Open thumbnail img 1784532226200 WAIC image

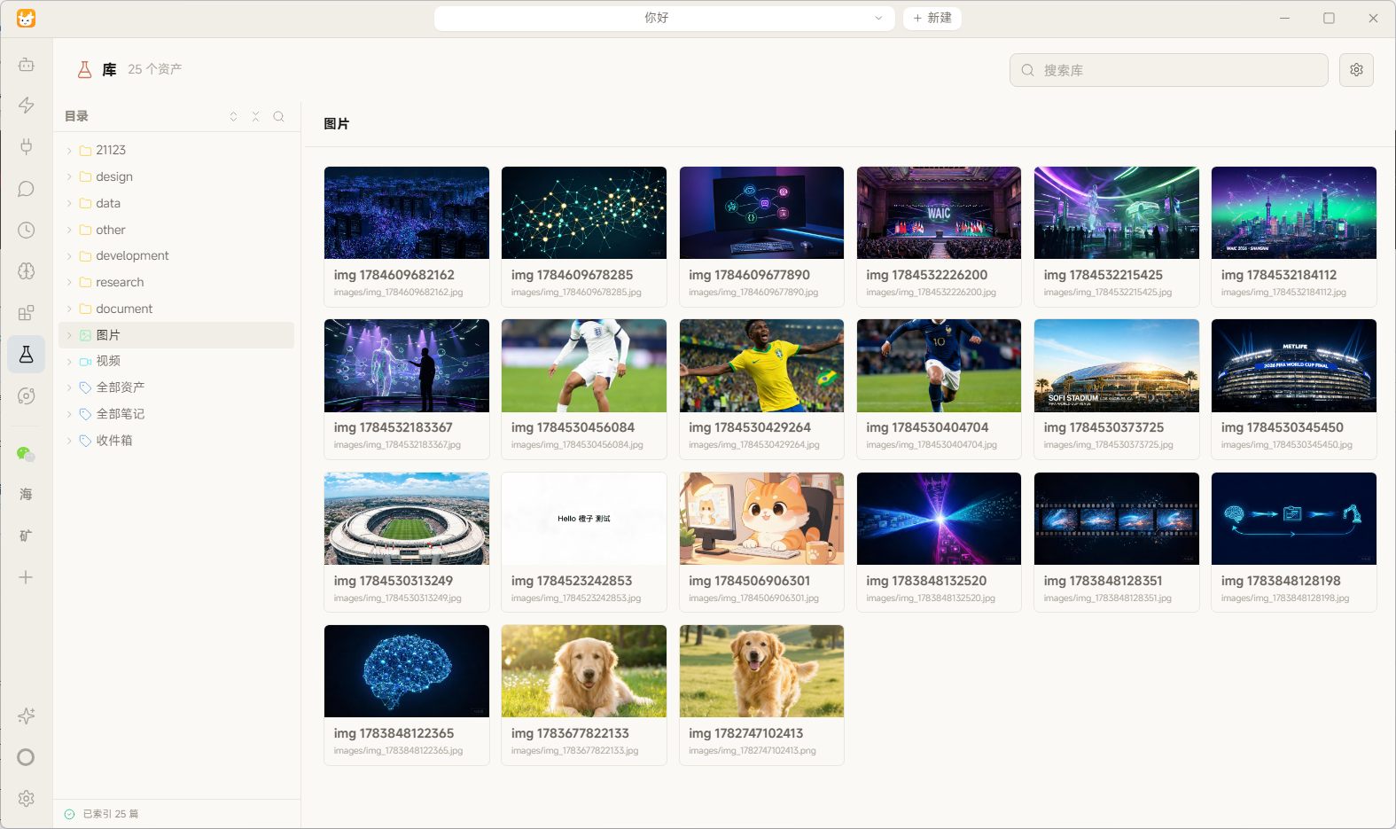point(939,213)
